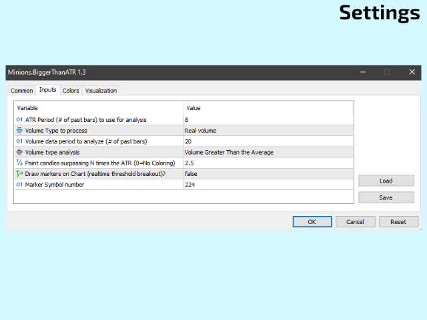This screenshot has height=320, width=427.
Task: Select 'Volume Type to process' row label
Action: 56,131
